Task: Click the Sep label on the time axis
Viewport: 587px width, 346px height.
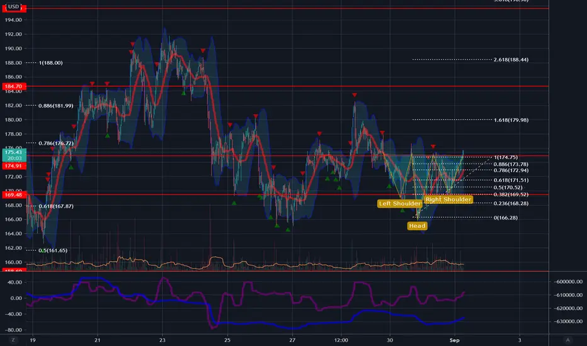Action: pyautogui.click(x=455, y=340)
